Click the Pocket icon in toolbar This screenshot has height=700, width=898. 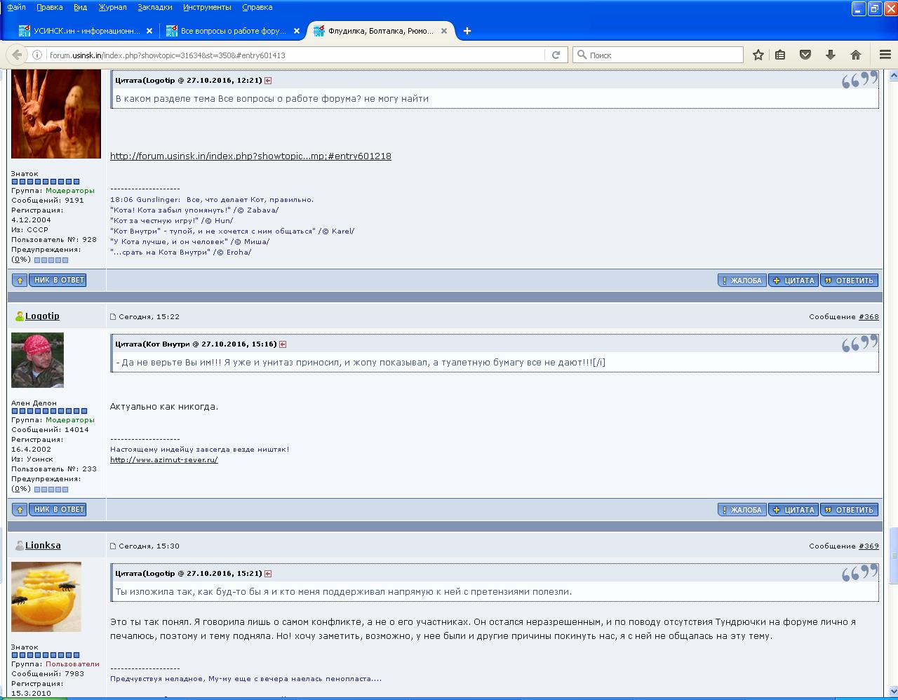tap(805, 55)
